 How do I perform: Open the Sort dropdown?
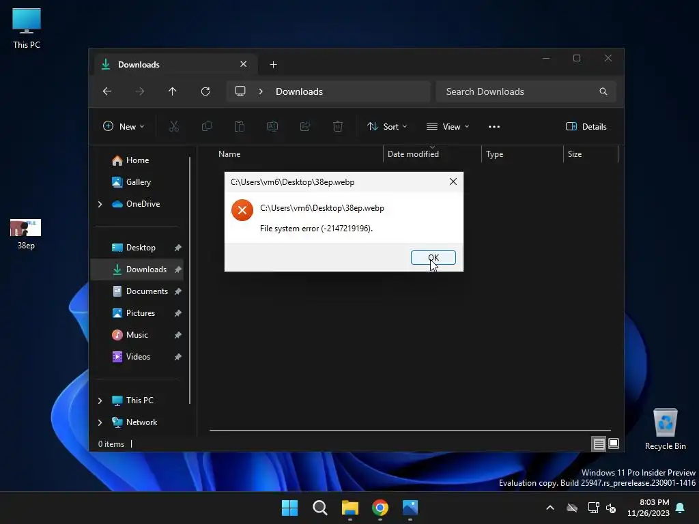(x=387, y=126)
